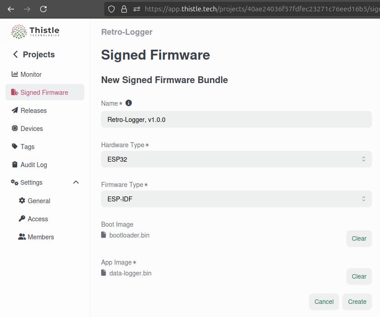Image resolution: width=380 pixels, height=317 pixels.
Task: Click the Name field info icon
Action: [x=129, y=103]
